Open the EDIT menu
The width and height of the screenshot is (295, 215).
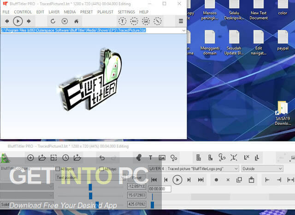point(40,12)
